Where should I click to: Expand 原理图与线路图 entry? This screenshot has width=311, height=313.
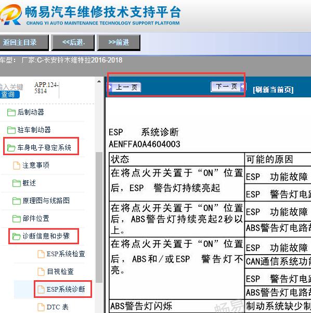pos(46,201)
